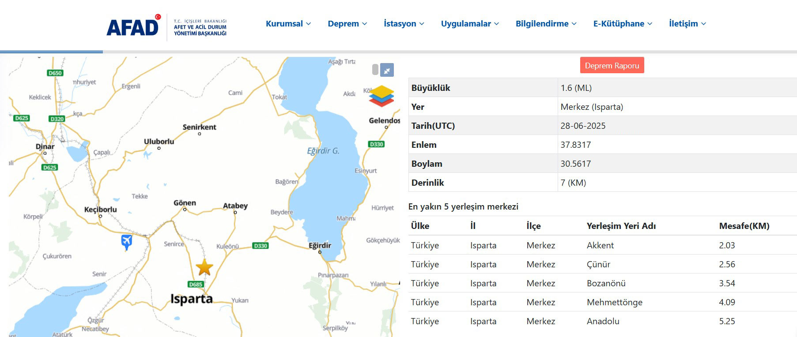This screenshot has width=797, height=337.
Task: Select the depth value 7 (KM)
Action: (573, 183)
